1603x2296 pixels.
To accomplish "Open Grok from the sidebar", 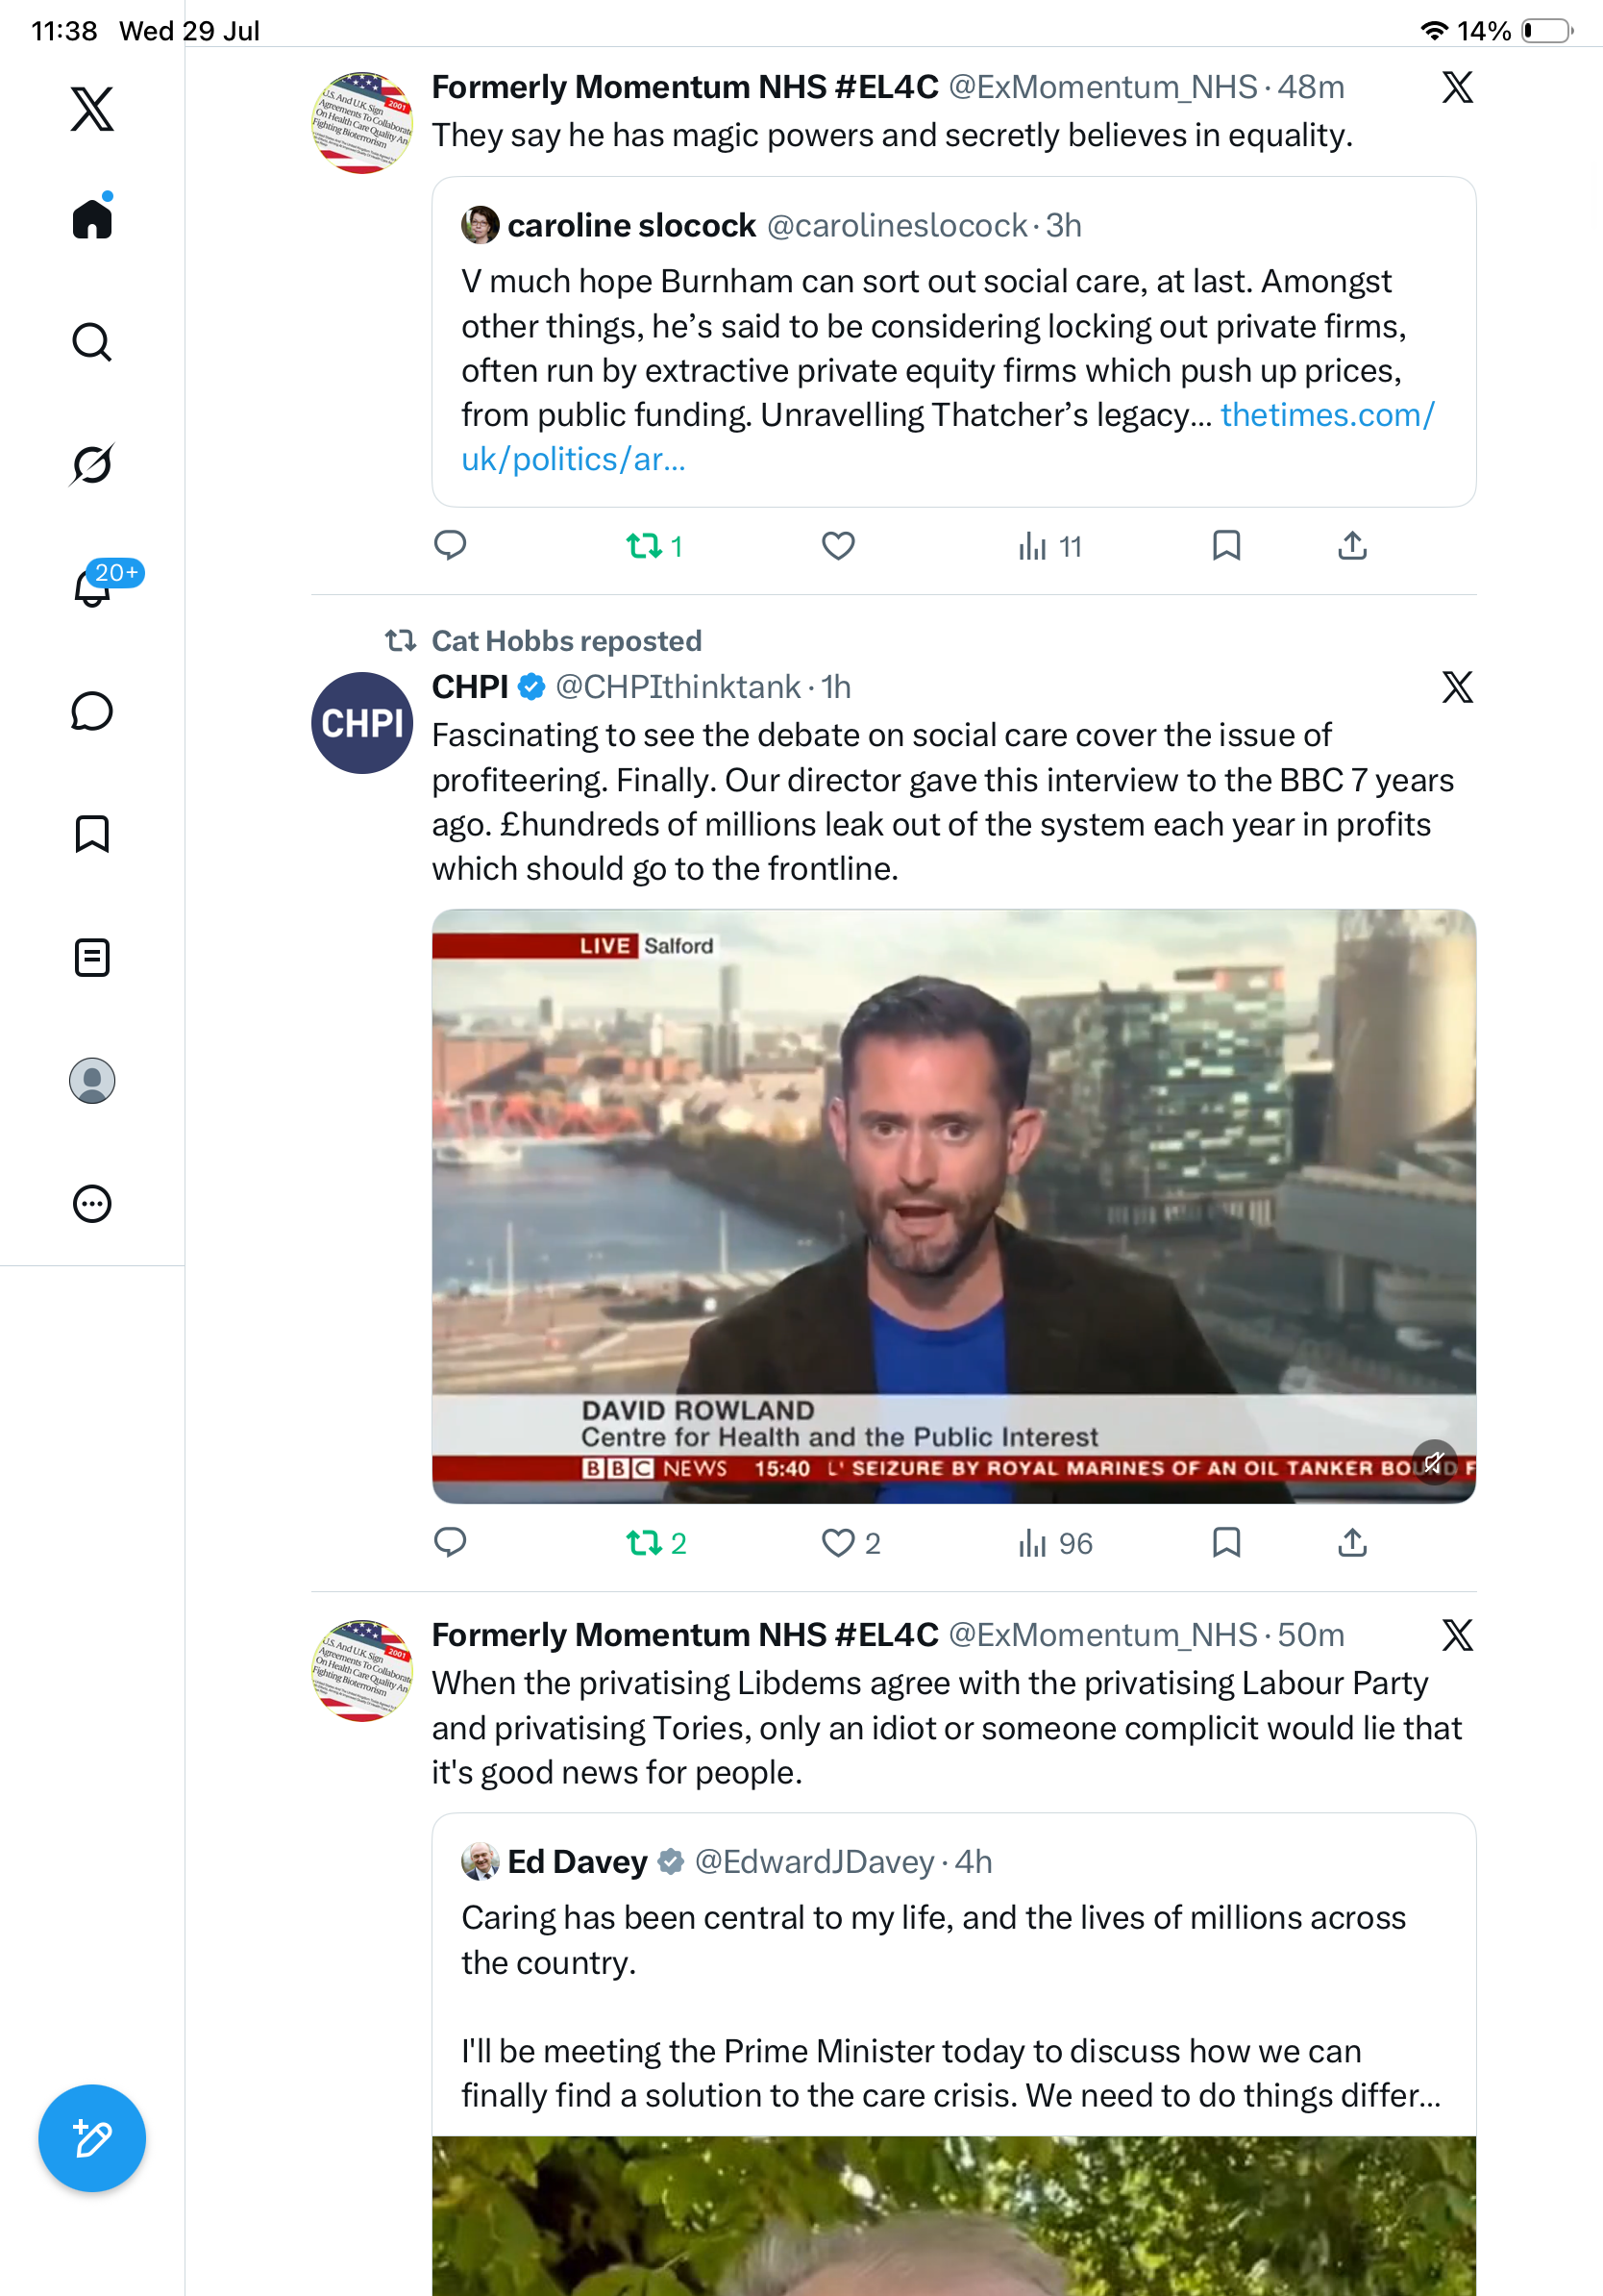I will (x=92, y=464).
